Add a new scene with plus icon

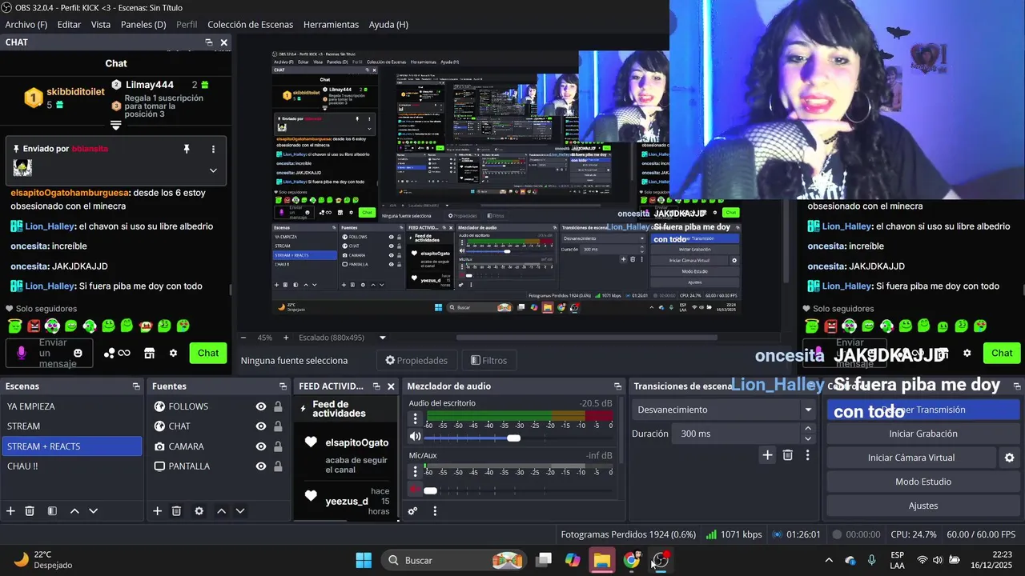(10, 511)
